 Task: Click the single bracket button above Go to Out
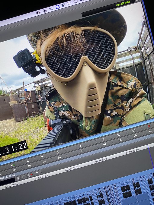tap(58, 153)
